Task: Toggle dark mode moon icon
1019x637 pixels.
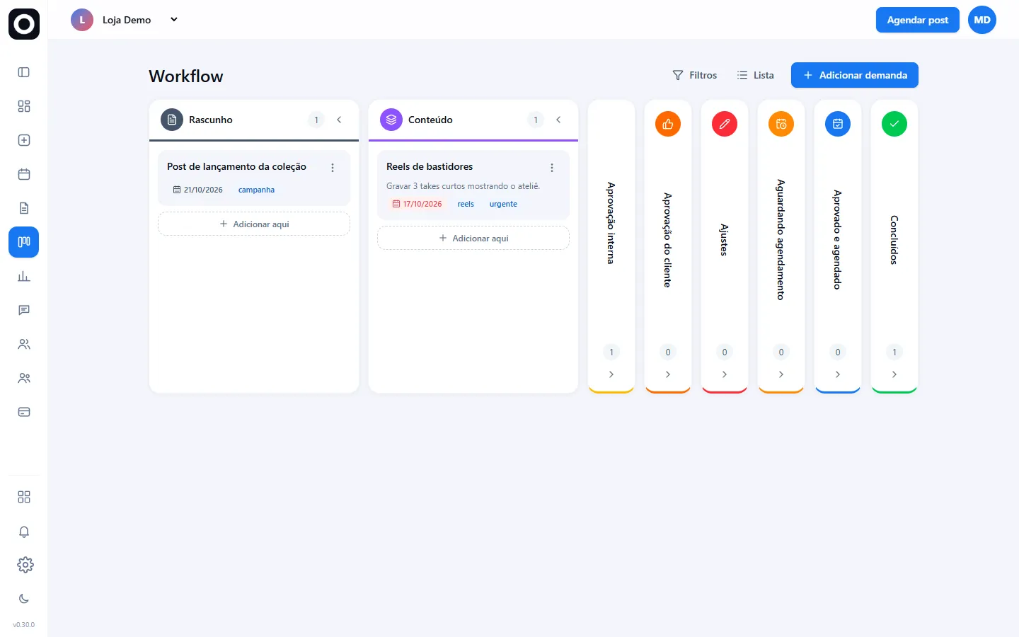Action: coord(24,599)
